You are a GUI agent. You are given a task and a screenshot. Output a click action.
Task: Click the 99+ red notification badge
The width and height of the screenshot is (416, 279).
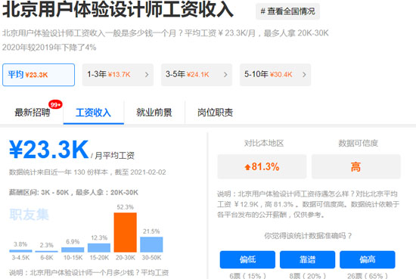tap(55, 105)
